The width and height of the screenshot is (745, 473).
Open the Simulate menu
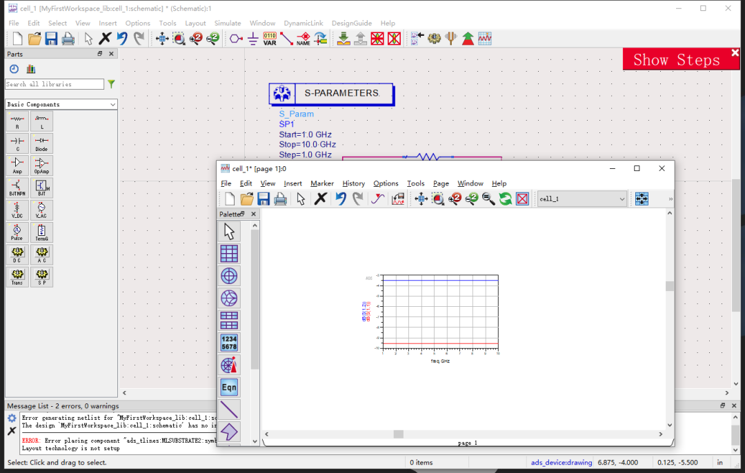(228, 23)
